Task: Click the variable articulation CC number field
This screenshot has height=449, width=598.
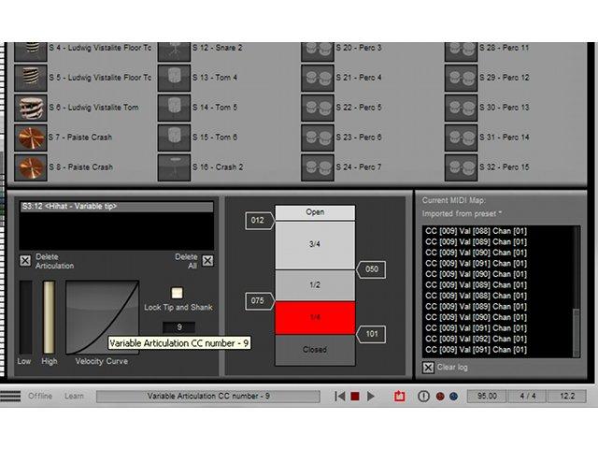Action: tap(178, 327)
